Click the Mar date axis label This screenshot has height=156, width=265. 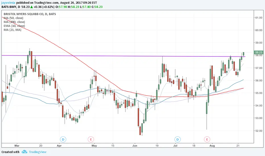[x=17, y=146]
